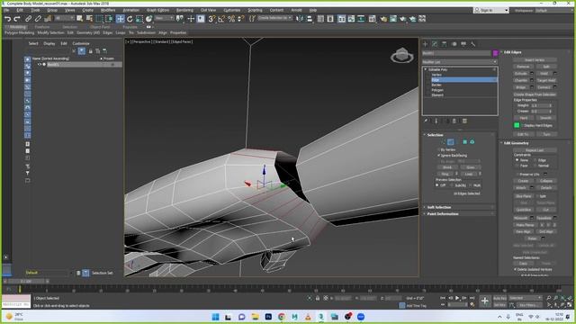Open the Modifiers menu
Viewport: 576px width, 324px height.
108,10
